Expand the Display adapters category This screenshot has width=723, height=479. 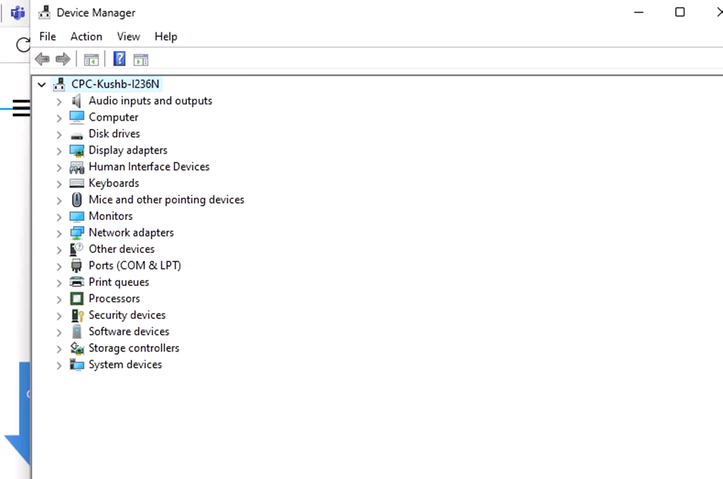pyautogui.click(x=58, y=151)
